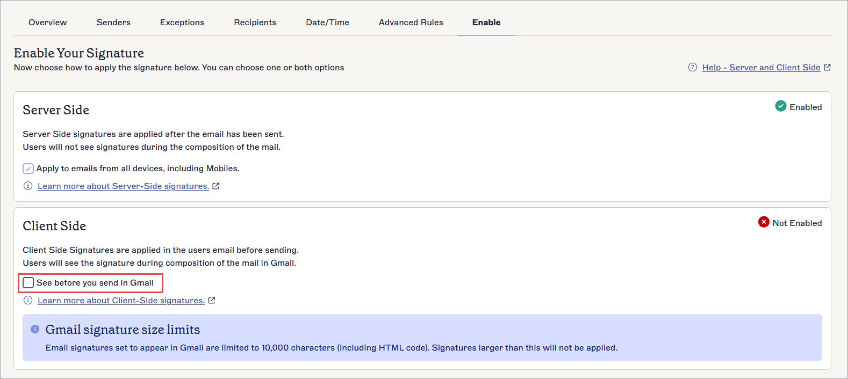Open Help - Server and Client Side link
This screenshot has height=379, width=848.
coord(761,68)
